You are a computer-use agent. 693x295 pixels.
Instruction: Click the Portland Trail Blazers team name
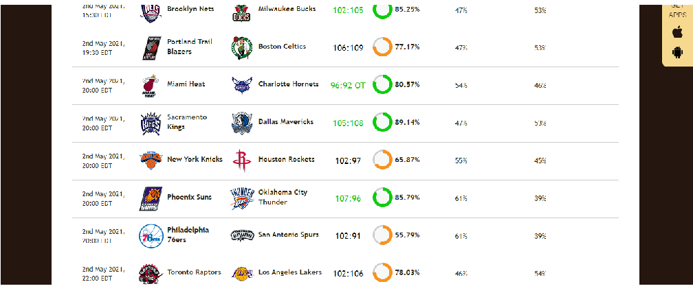[190, 47]
